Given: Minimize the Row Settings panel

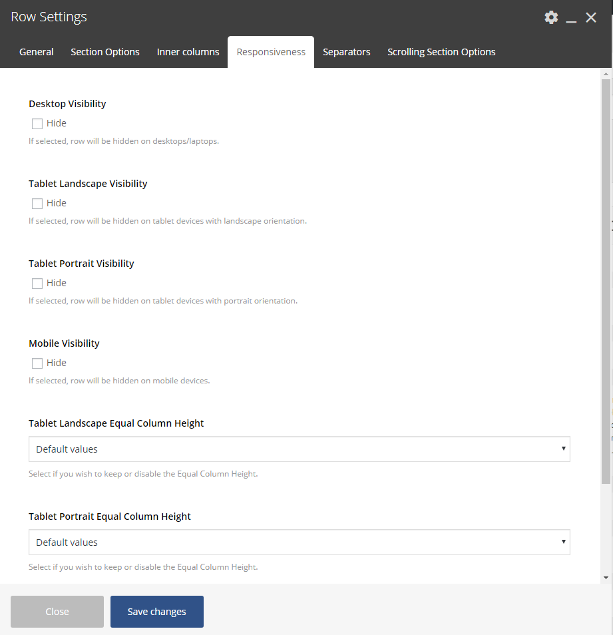Looking at the screenshot, I should point(571,19).
